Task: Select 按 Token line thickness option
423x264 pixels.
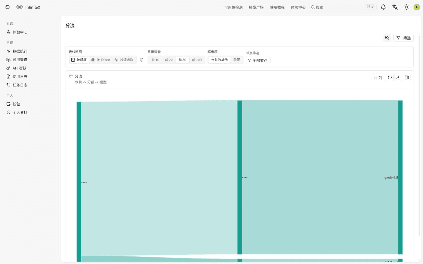Action: tap(101, 60)
